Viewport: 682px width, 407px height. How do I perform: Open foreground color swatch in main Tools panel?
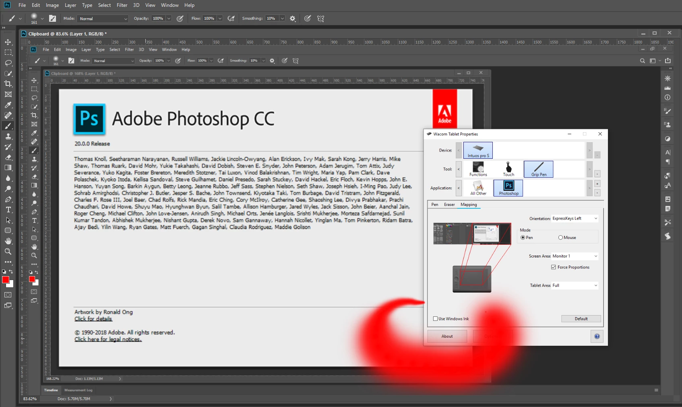click(6, 280)
